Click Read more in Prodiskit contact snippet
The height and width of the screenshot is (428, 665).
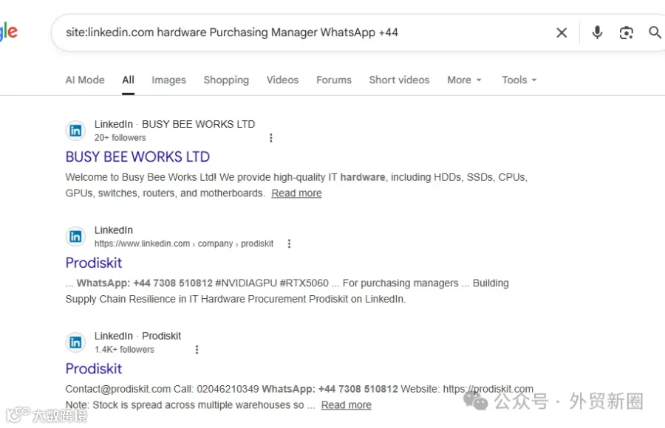point(346,405)
